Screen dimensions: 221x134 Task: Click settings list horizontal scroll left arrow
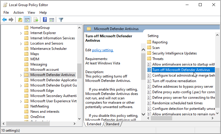(x=148, y=118)
